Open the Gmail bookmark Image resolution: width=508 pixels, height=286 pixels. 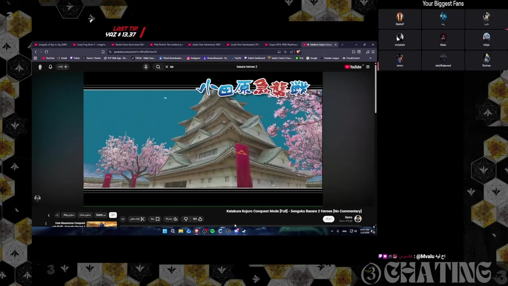[62, 58]
